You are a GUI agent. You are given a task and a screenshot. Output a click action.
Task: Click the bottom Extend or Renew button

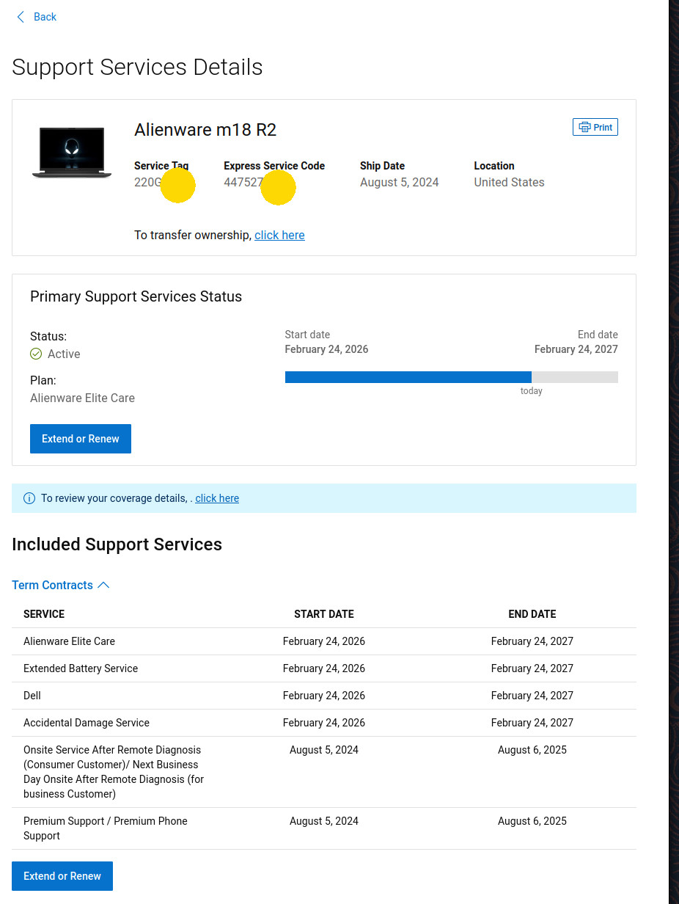pyautogui.click(x=62, y=876)
